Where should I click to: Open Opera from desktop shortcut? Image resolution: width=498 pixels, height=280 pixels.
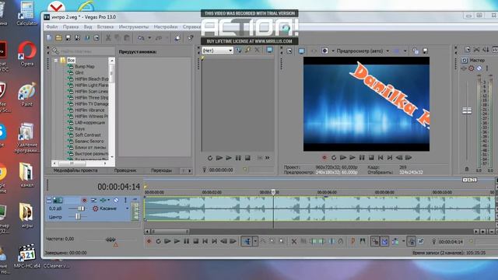click(27, 54)
